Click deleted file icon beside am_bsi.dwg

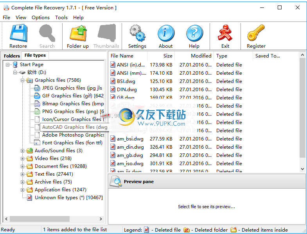pos(113,139)
